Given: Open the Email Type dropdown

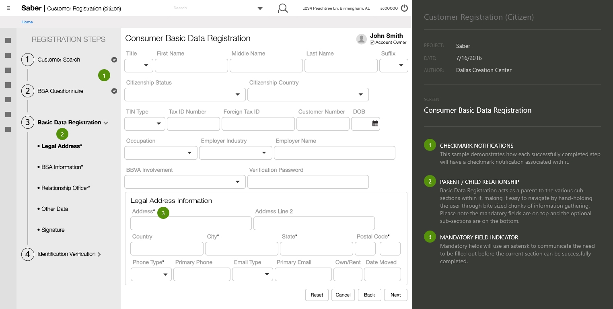Looking at the screenshot, I should [x=253, y=274].
